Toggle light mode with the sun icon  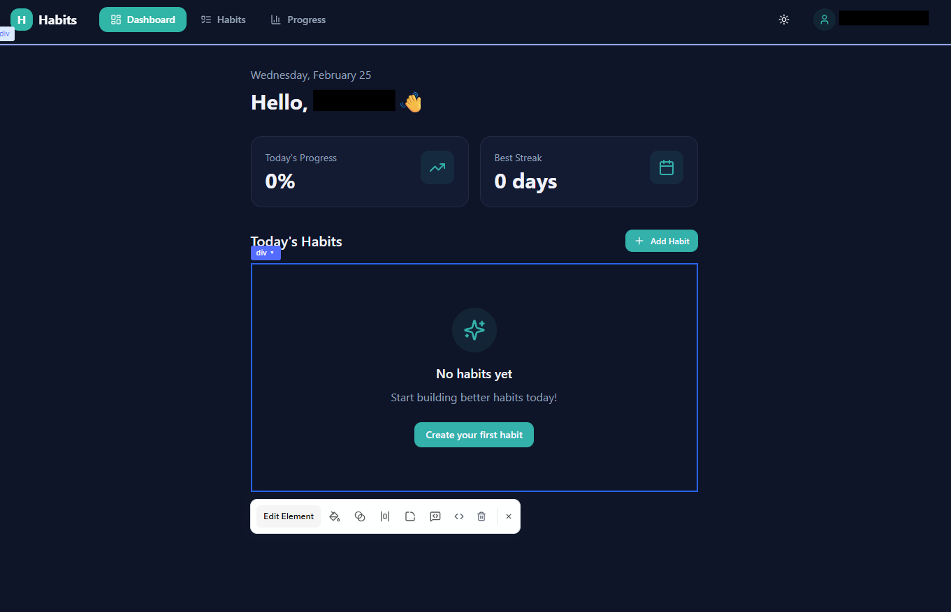click(784, 20)
